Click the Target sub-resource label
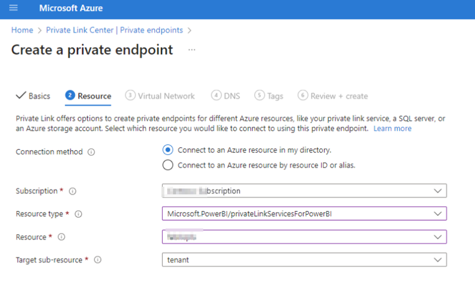Screen dimensions: 475x286 pyautogui.click(x=49, y=260)
